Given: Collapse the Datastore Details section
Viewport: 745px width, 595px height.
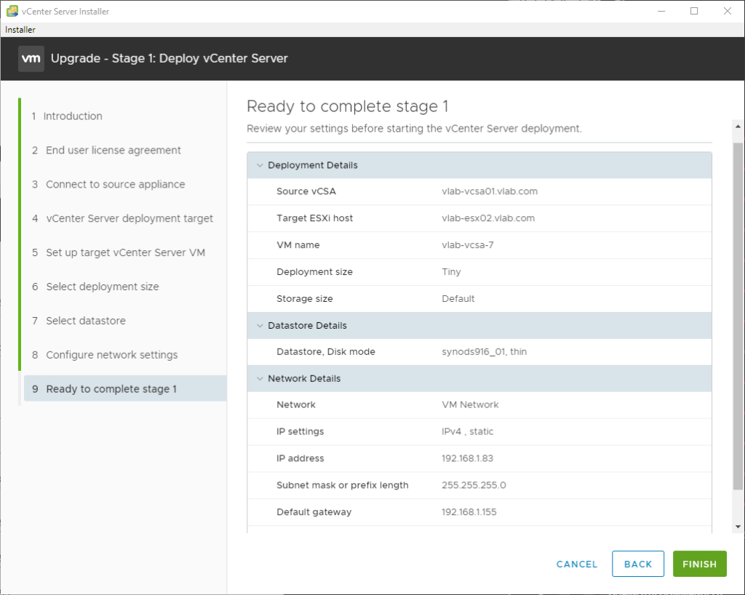Looking at the screenshot, I should [260, 326].
